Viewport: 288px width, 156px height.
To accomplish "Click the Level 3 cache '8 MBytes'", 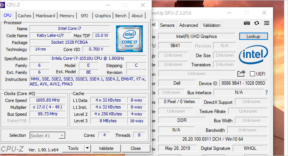I will (x=108, y=121).
